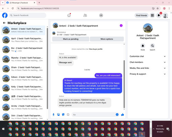Open the emoji picker in message box

point(117,114)
